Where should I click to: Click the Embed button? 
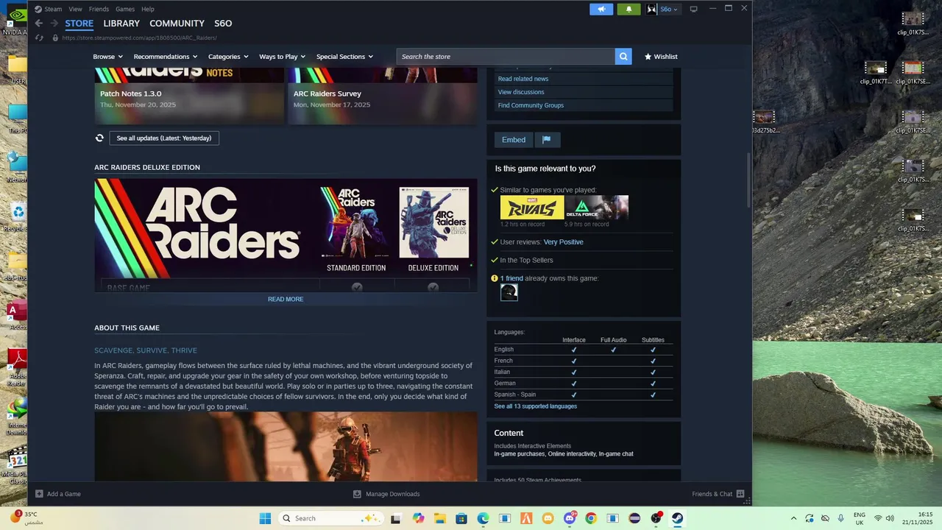point(514,140)
